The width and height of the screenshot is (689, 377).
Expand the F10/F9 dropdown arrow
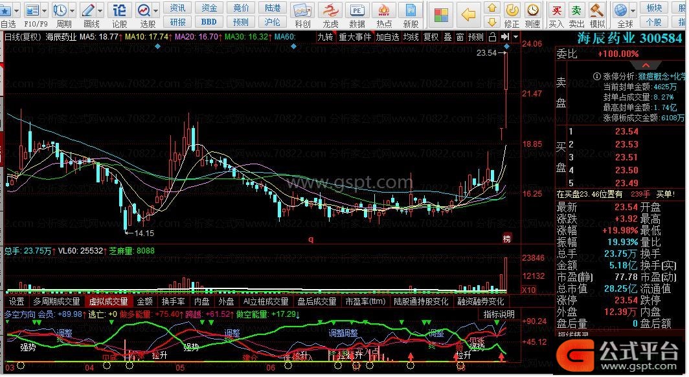point(45,10)
